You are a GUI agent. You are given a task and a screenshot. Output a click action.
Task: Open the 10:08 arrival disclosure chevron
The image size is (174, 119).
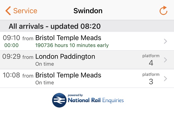166,79
